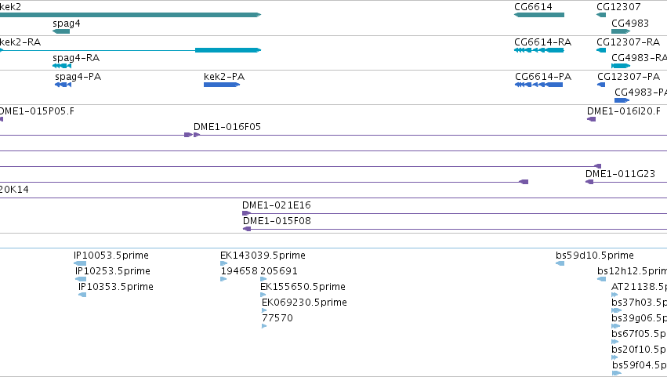Click the IP10053.5prime EST arrow
667x377 pixels.
tap(80, 263)
